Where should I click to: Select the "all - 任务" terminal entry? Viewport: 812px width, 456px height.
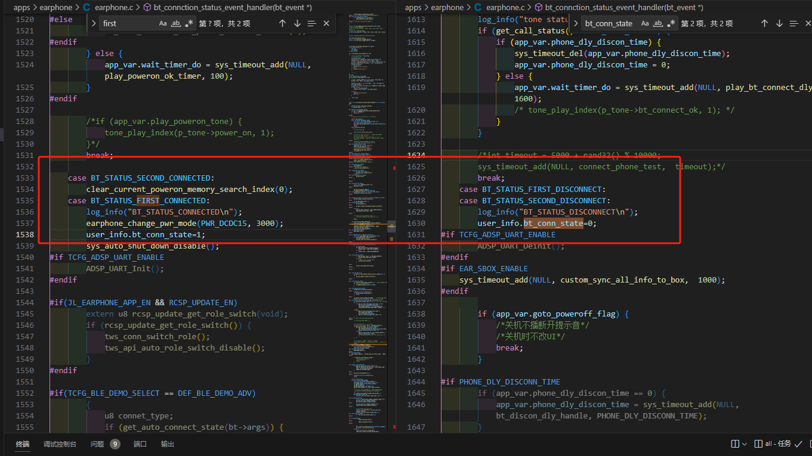(773, 444)
